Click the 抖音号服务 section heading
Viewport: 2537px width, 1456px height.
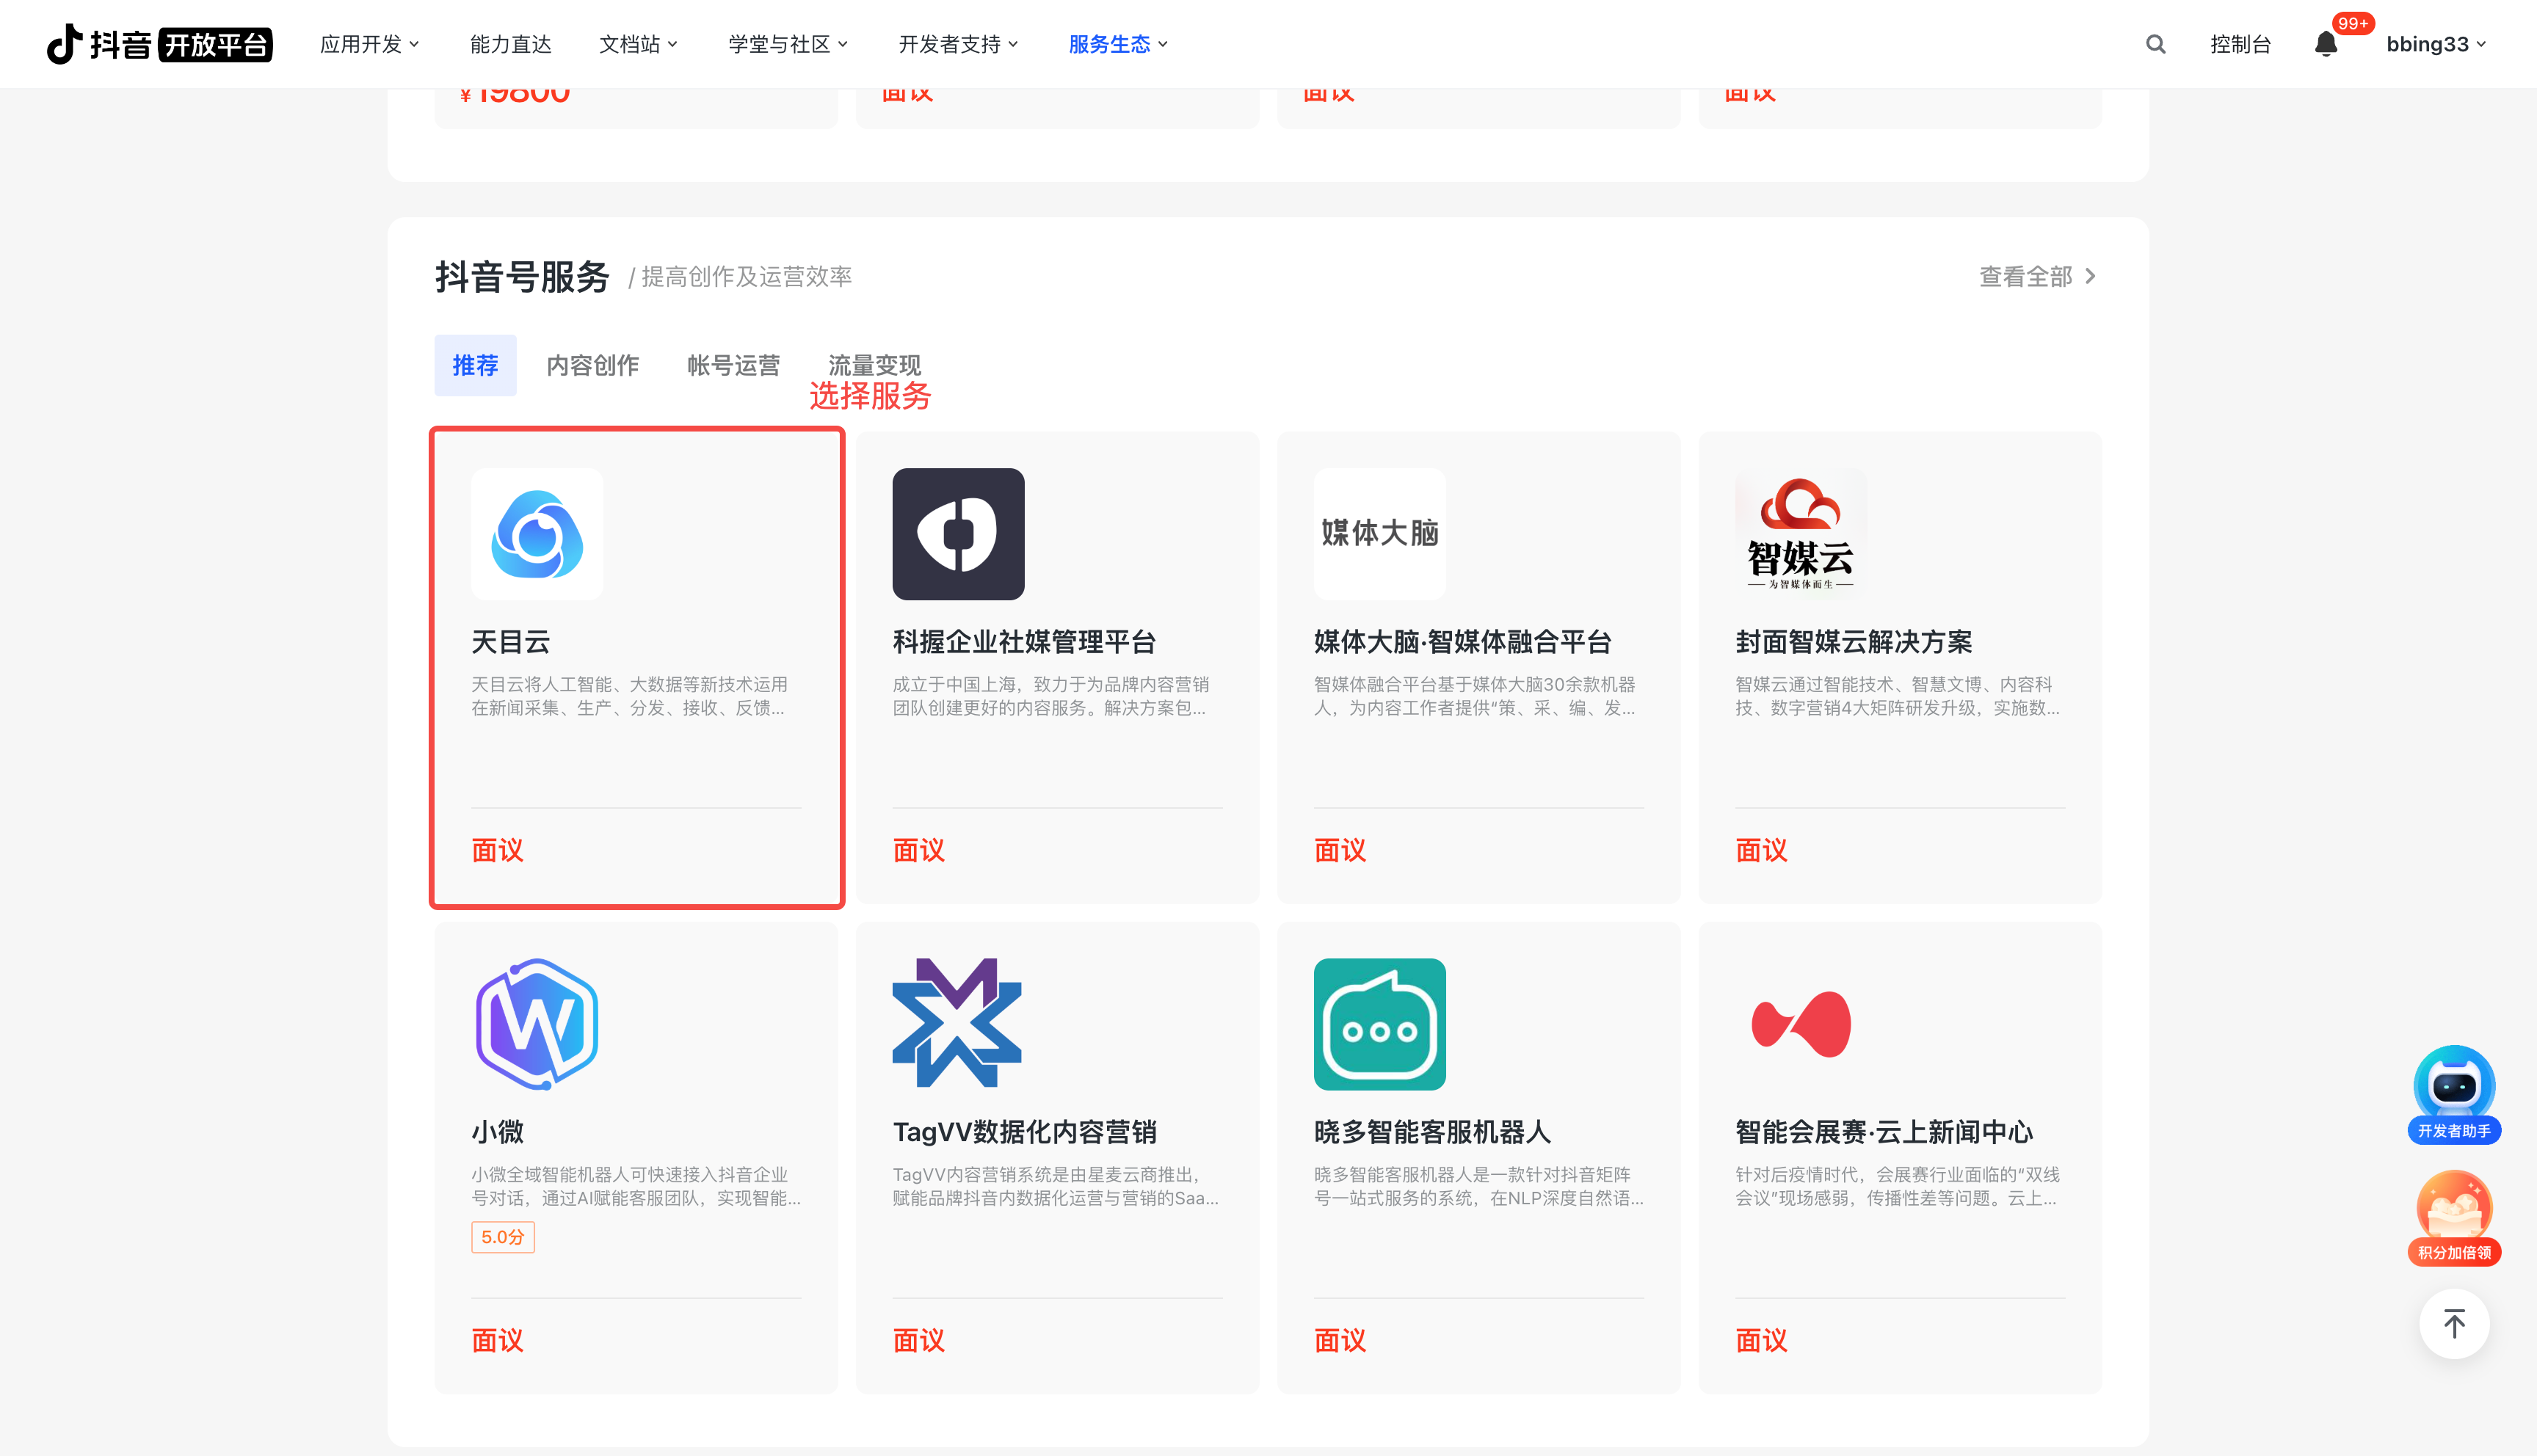[522, 277]
